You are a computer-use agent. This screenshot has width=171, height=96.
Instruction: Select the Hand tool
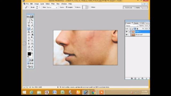point(29,50)
